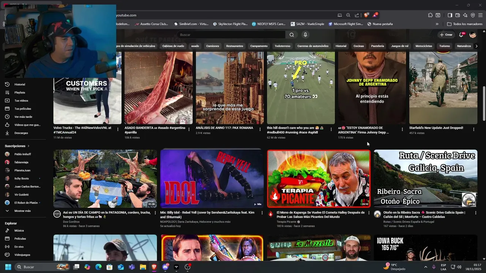Open Brave VPN shield icon
The width and height of the screenshot is (486, 273).
(x=473, y=15)
